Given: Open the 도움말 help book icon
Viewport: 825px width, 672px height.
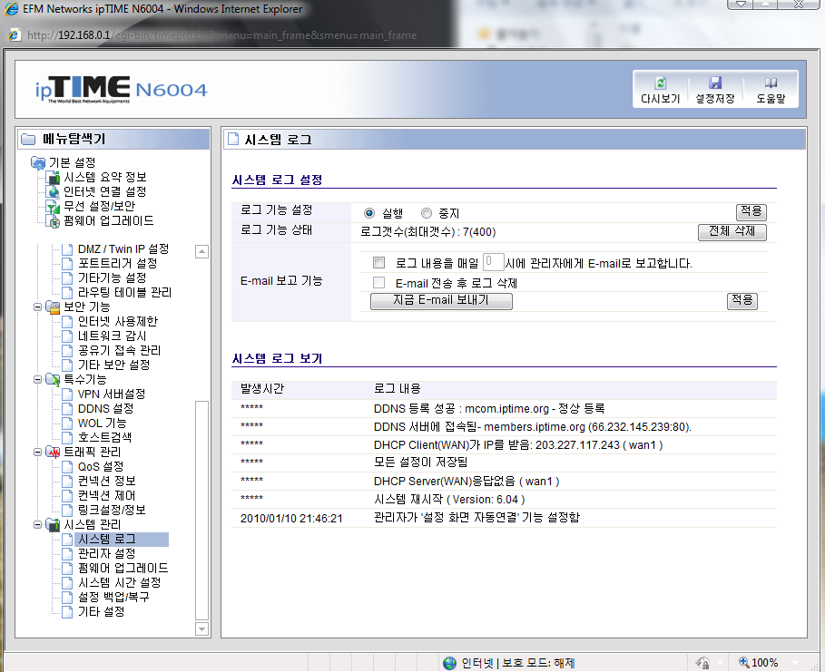Looking at the screenshot, I should coord(771,83).
